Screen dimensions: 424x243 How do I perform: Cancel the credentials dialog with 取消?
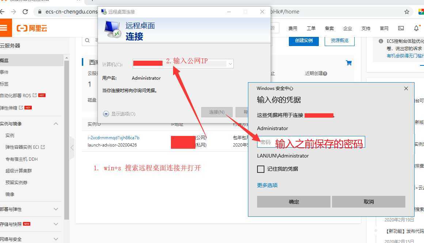click(368, 202)
